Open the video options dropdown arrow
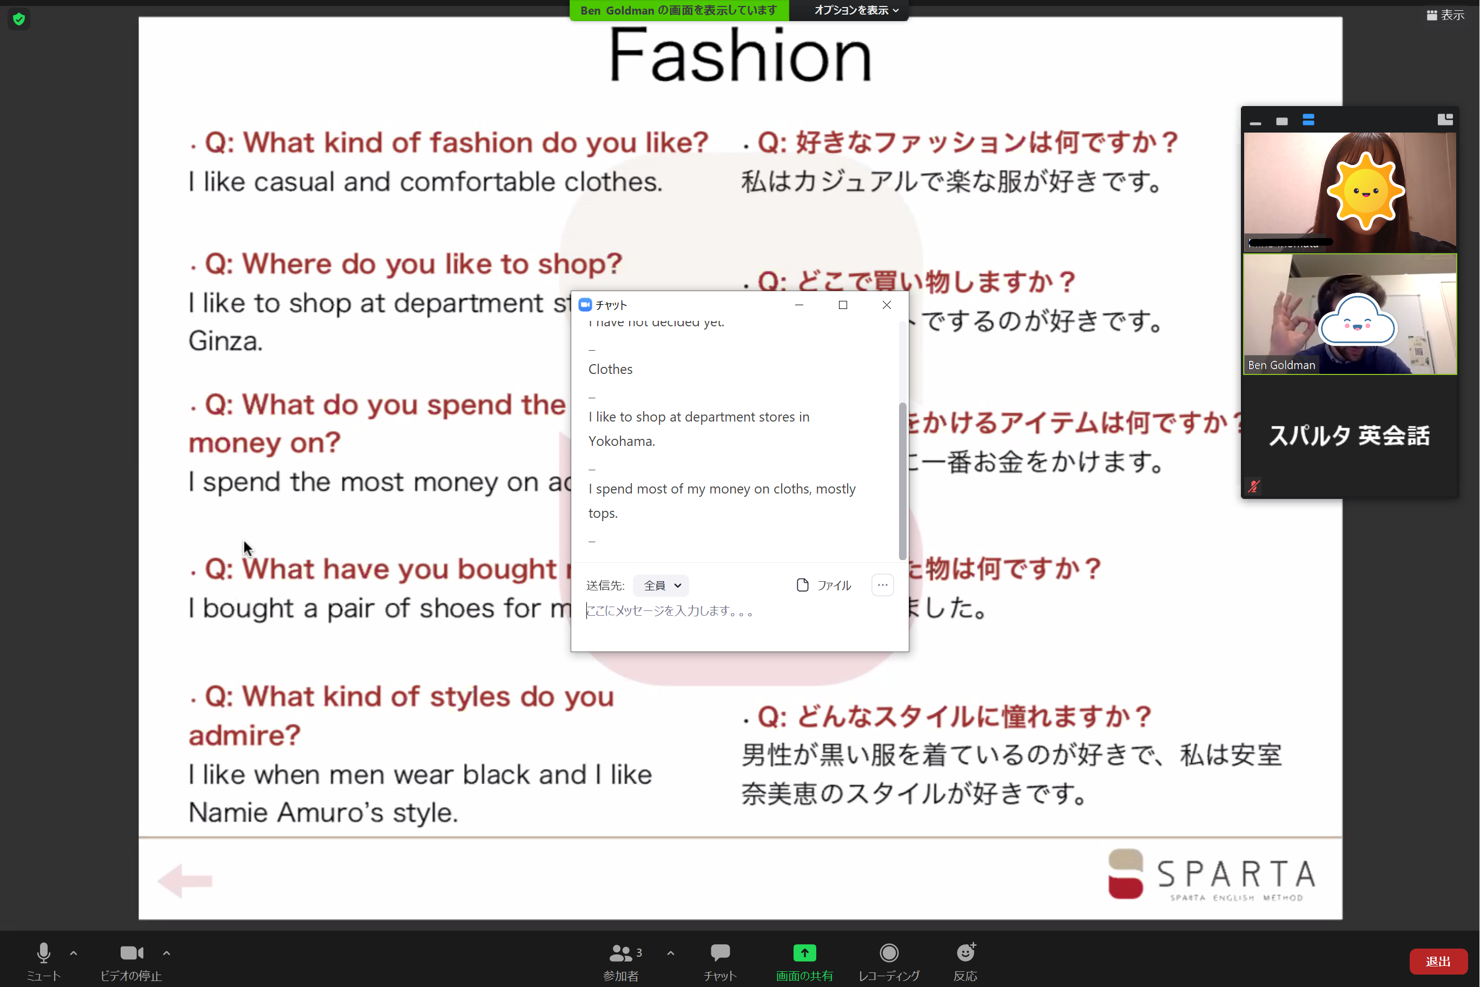The width and height of the screenshot is (1480, 987). (x=166, y=952)
